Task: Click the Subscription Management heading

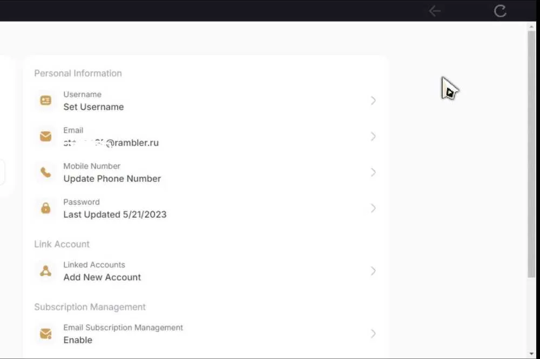Action: point(90,307)
